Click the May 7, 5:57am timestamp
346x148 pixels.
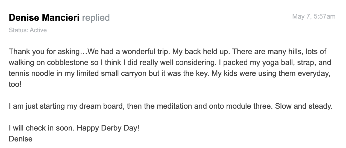314,16
